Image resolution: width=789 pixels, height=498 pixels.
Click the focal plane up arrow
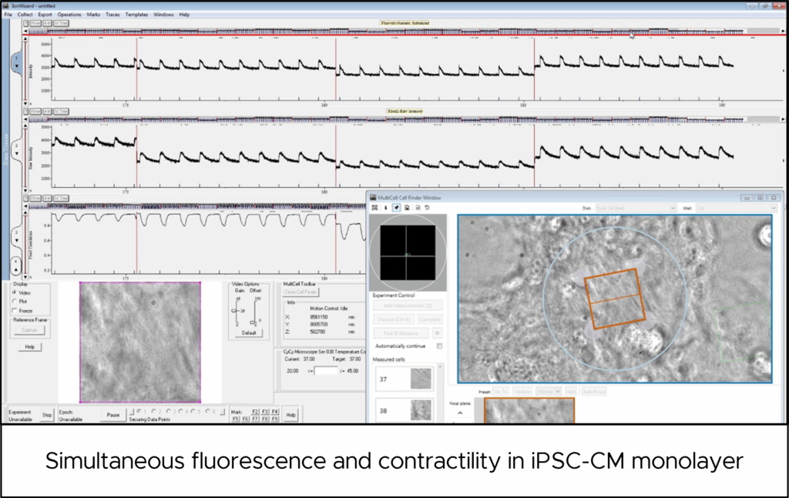[x=460, y=413]
